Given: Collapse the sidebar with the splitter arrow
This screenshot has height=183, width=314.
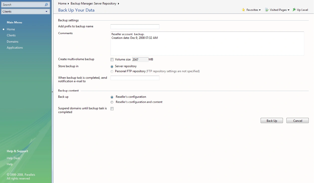Looking at the screenshot, I should [x=52, y=92].
